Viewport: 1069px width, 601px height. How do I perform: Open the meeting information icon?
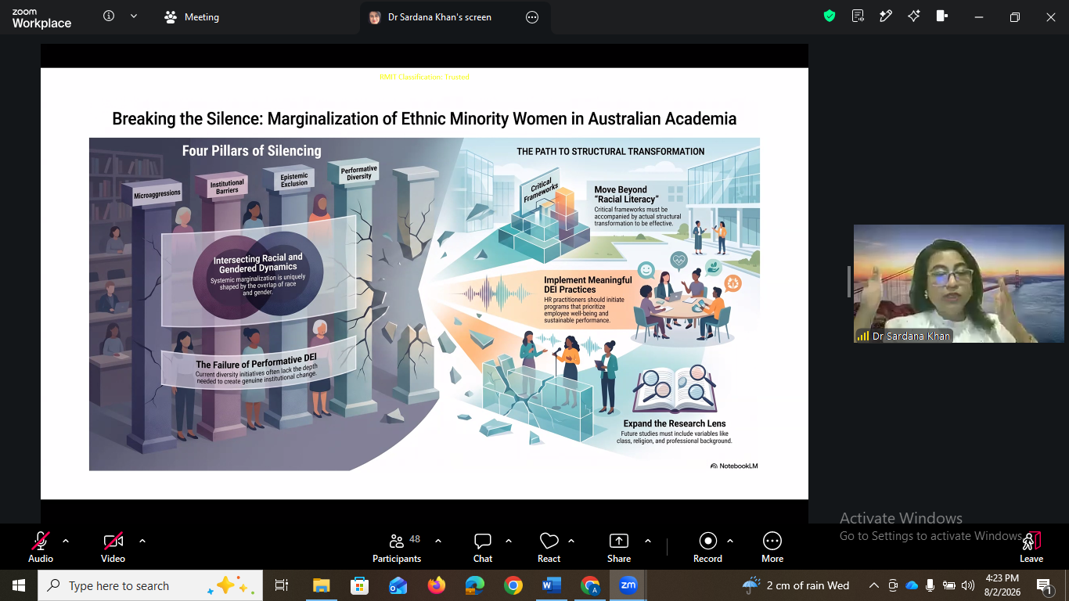(109, 16)
